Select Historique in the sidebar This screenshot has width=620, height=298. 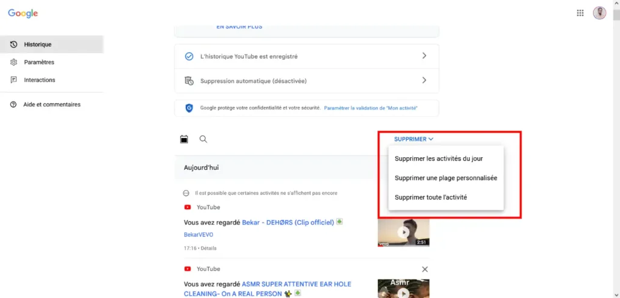52,44
